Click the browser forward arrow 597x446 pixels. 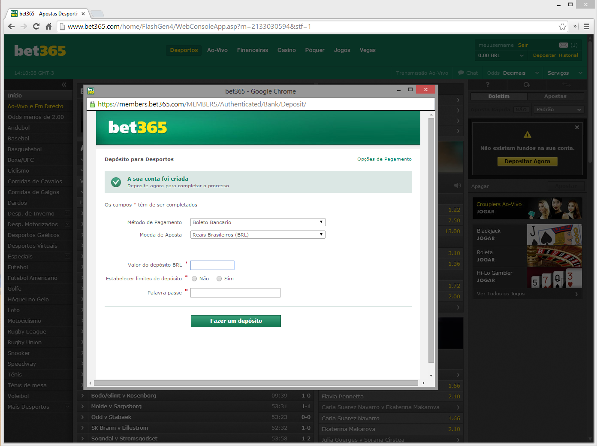point(24,26)
